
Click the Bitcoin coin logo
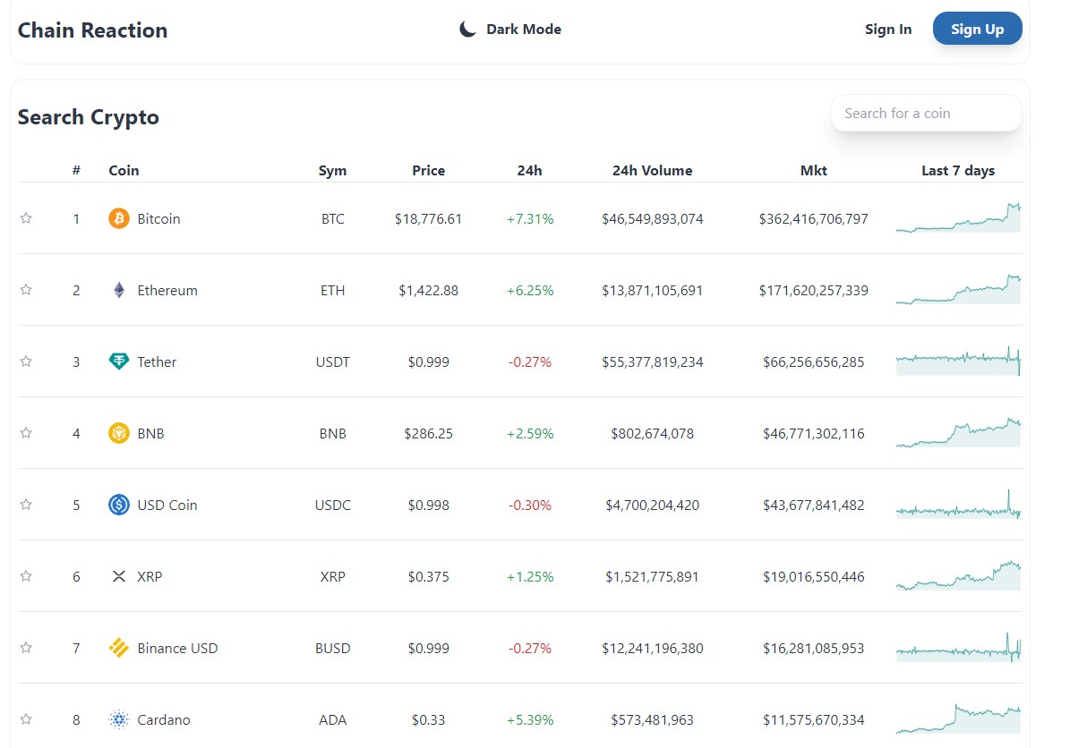[117, 218]
